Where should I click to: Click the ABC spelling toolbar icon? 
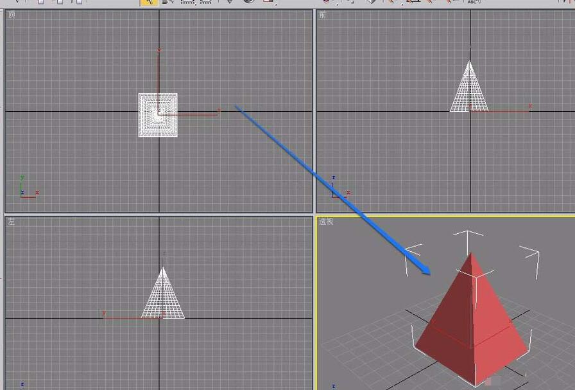click(x=473, y=2)
